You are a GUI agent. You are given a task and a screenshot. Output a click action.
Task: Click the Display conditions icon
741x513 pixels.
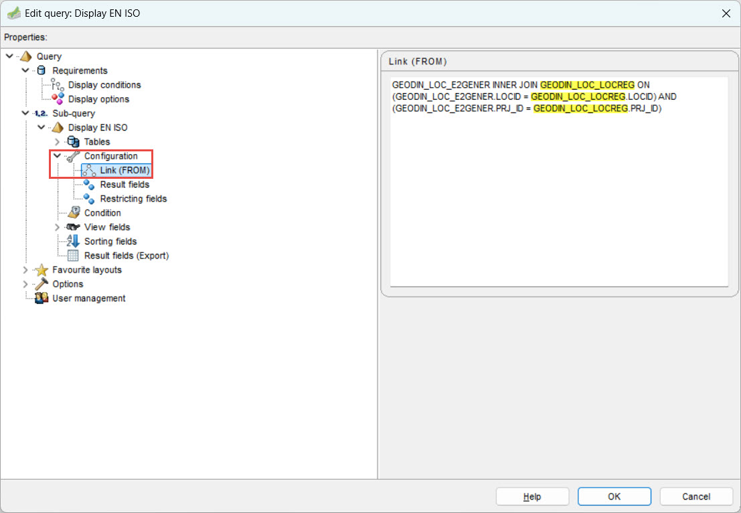coord(58,84)
